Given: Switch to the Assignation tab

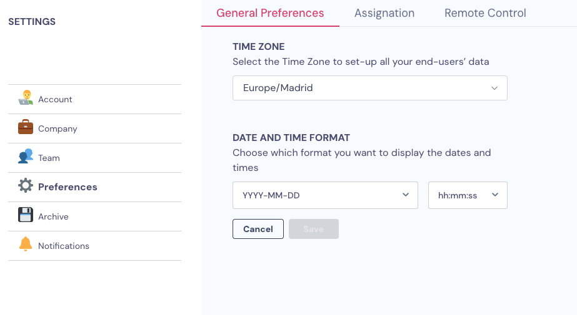Looking at the screenshot, I should click(x=384, y=13).
